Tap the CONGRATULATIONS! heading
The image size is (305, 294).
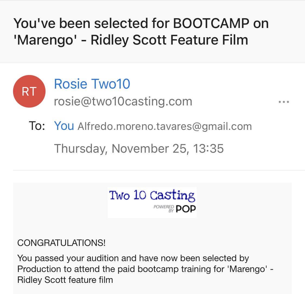coord(61,243)
